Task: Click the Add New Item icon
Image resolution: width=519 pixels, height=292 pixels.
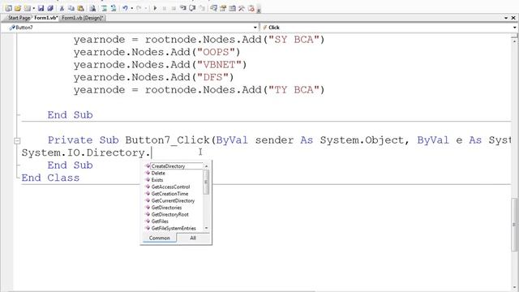Action: pyautogui.click(x=27, y=8)
